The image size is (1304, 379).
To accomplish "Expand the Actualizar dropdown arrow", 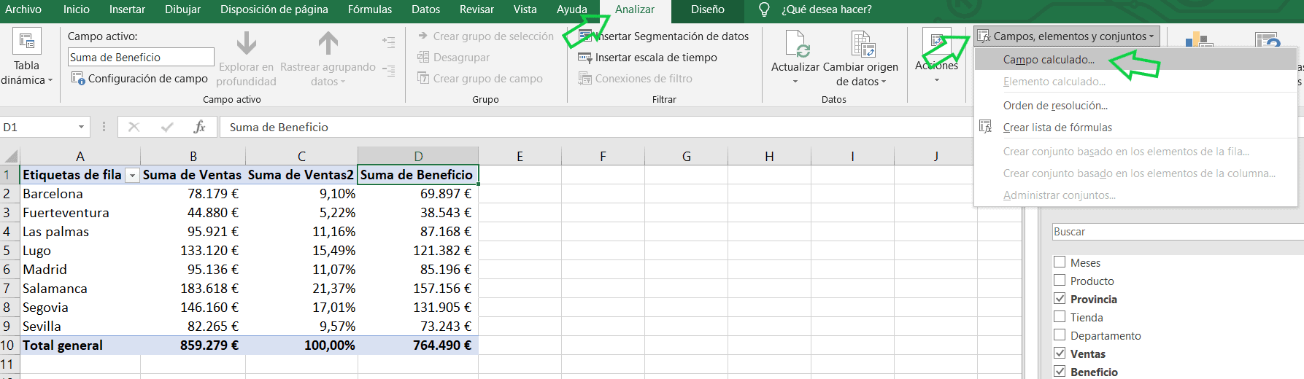I will pyautogui.click(x=795, y=82).
